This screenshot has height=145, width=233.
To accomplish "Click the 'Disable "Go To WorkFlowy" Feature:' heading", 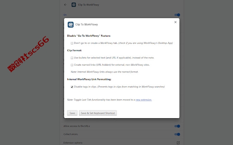I will point(89,36).
